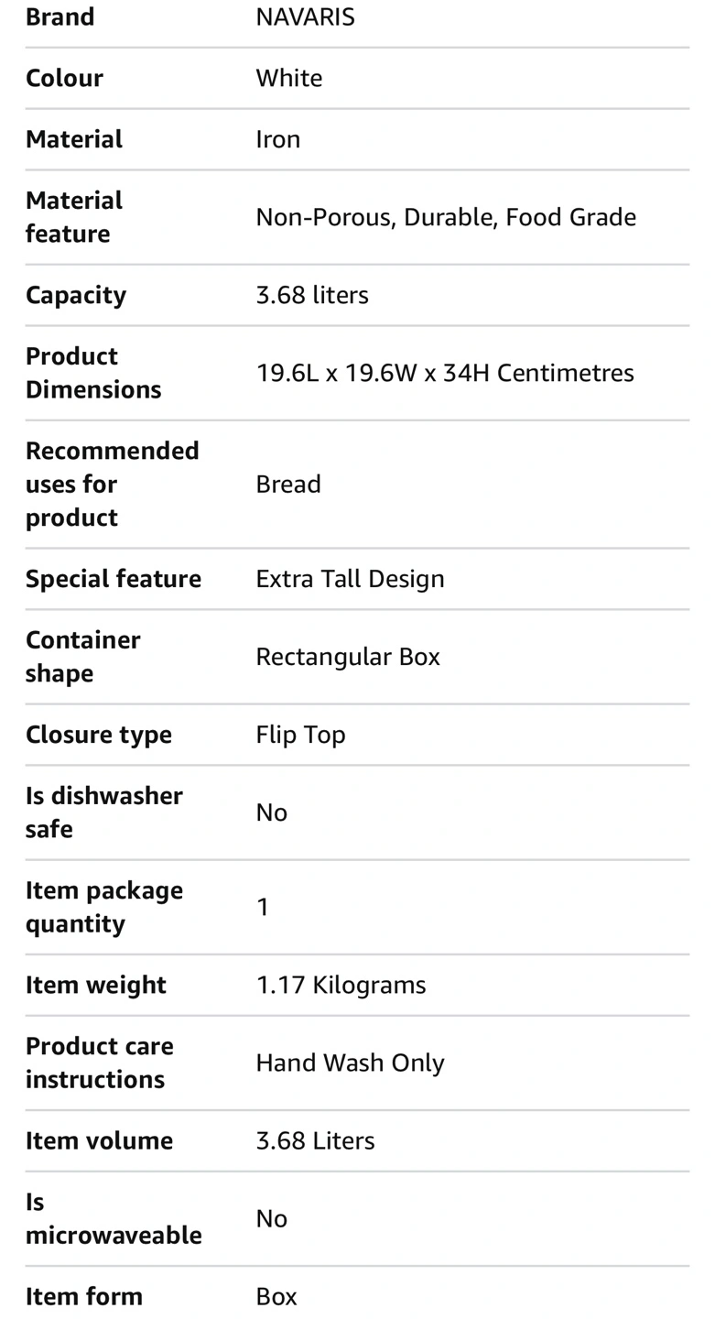Select the Iron material value
This screenshot has width=715, height=1319.
(278, 139)
